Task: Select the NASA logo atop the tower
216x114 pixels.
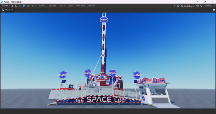Action: (104, 20)
